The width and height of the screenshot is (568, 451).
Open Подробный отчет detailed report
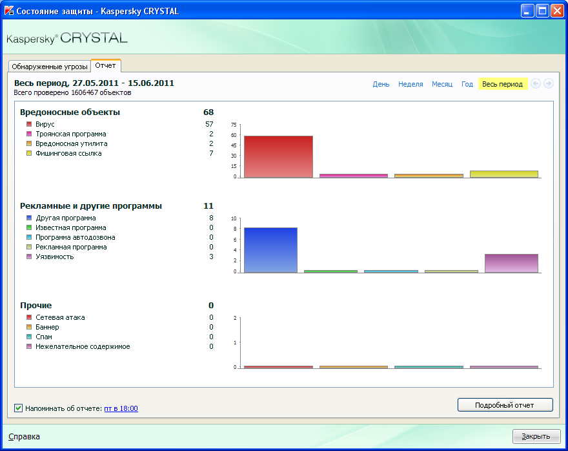[x=505, y=405]
